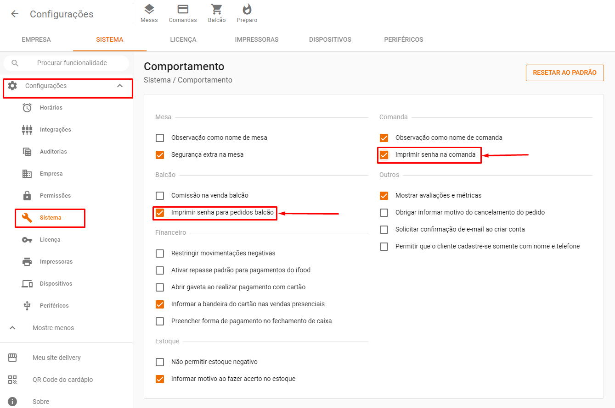
Task: Click the Procurar funcionalidade search field
Action: tap(72, 63)
